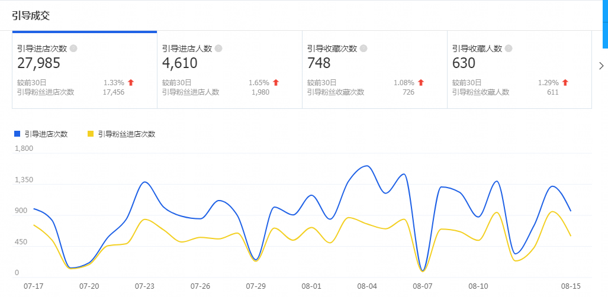Toggle blue 引导进店次数 legend swatch

(17, 134)
